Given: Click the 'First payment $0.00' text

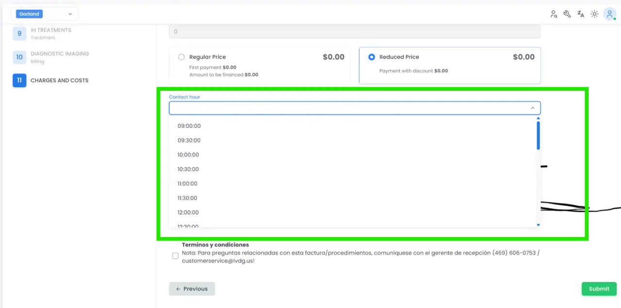Looking at the screenshot, I should pos(212,67).
